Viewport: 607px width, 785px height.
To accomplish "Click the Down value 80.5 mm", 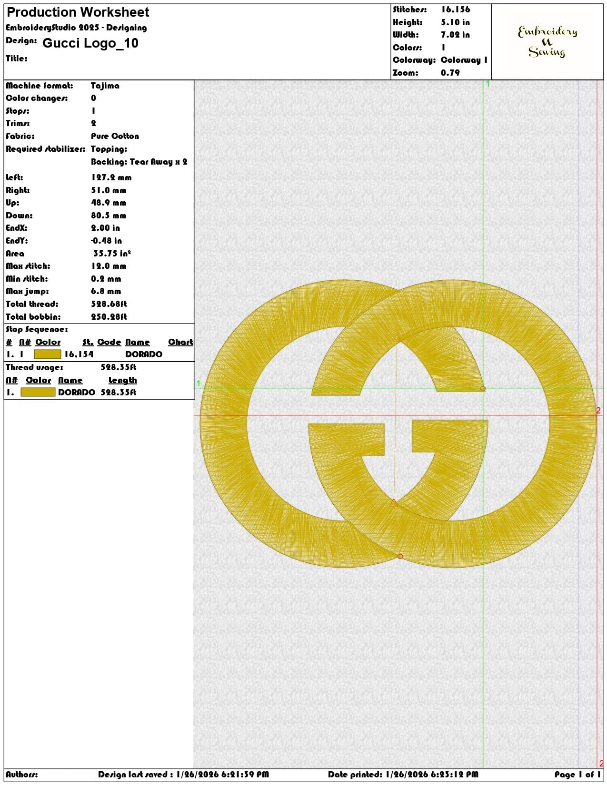I will point(109,216).
